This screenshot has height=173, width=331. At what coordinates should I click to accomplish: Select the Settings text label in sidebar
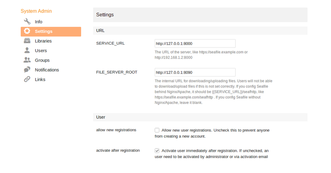point(44,32)
